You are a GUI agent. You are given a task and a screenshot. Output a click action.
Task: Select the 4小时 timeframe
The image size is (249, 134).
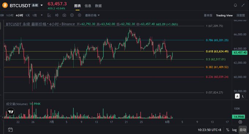coord(19,15)
